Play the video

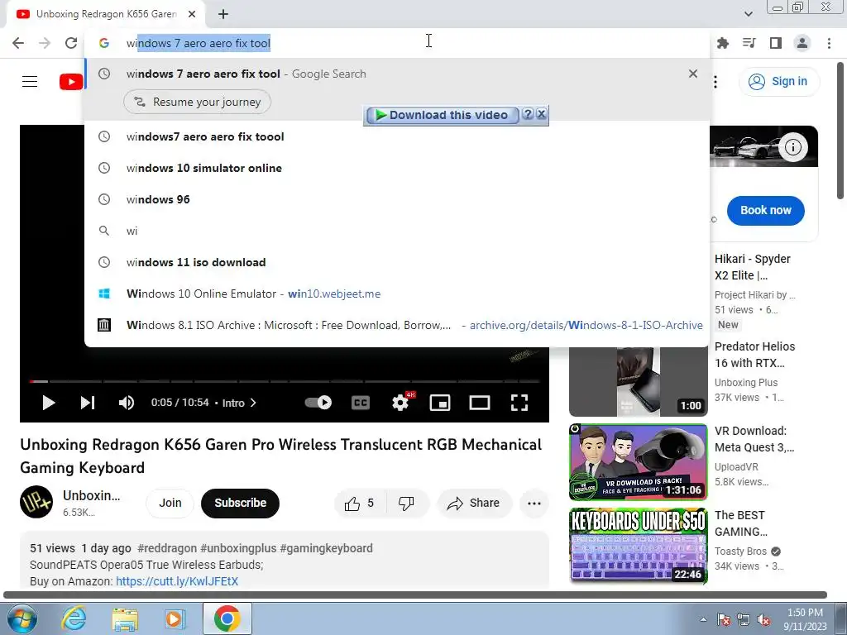pyautogui.click(x=49, y=403)
